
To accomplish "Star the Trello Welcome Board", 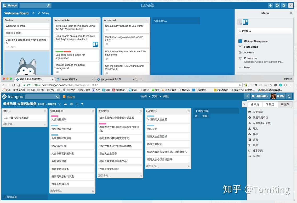I will tap(33, 13).
